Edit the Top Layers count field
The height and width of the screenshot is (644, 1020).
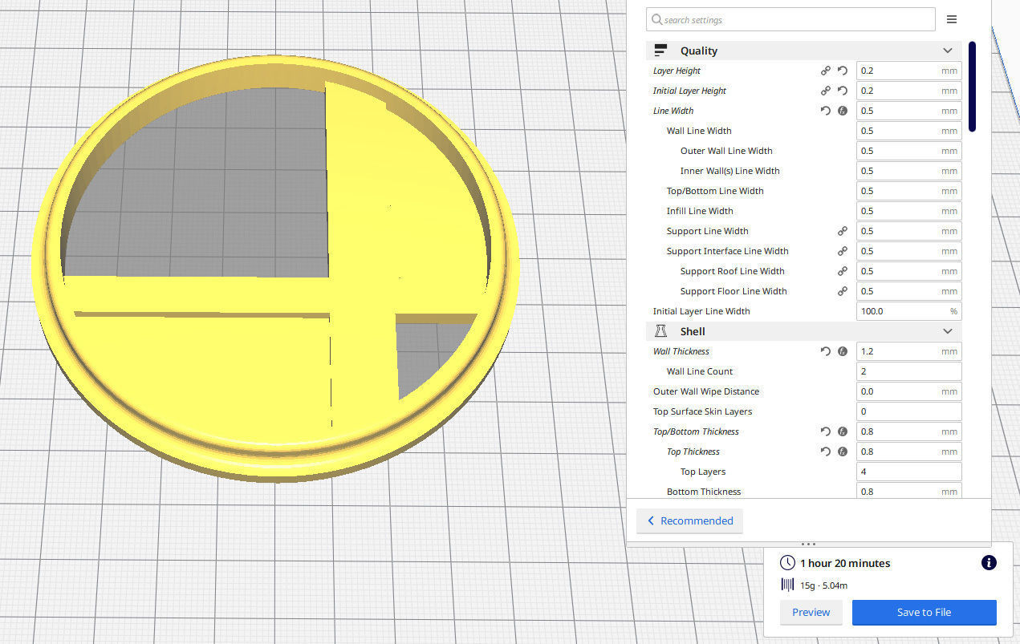[908, 472]
